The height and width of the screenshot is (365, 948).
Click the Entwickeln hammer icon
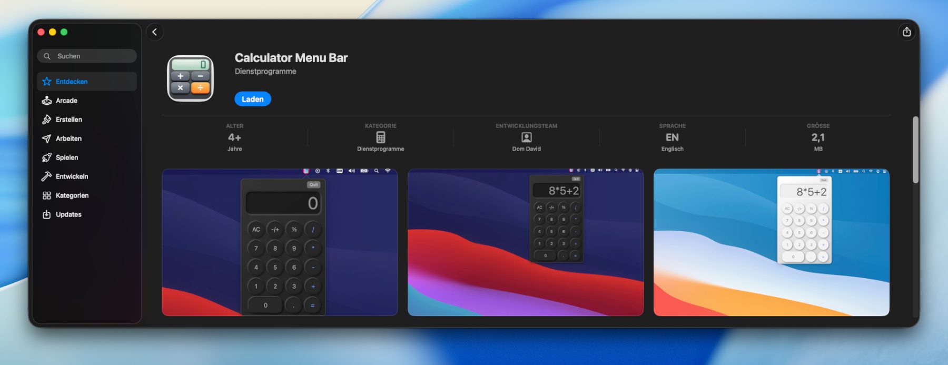47,176
